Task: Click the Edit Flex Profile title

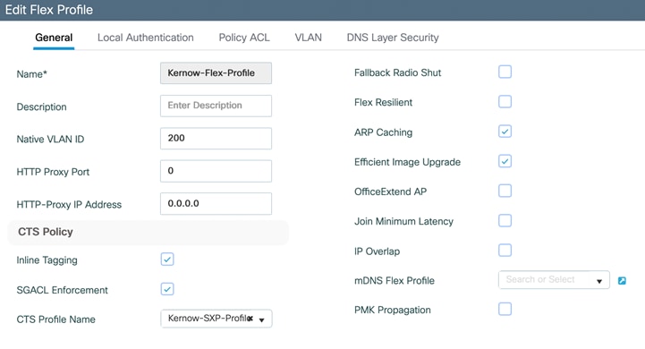Action: tap(49, 10)
